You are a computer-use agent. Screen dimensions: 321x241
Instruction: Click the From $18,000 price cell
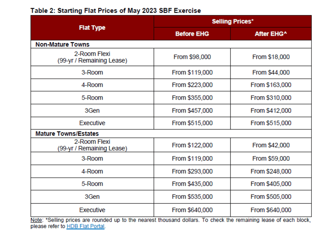tap(271, 57)
